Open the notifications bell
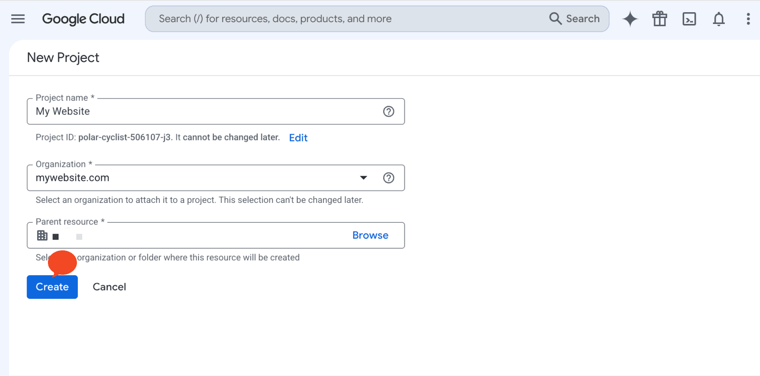 (719, 19)
